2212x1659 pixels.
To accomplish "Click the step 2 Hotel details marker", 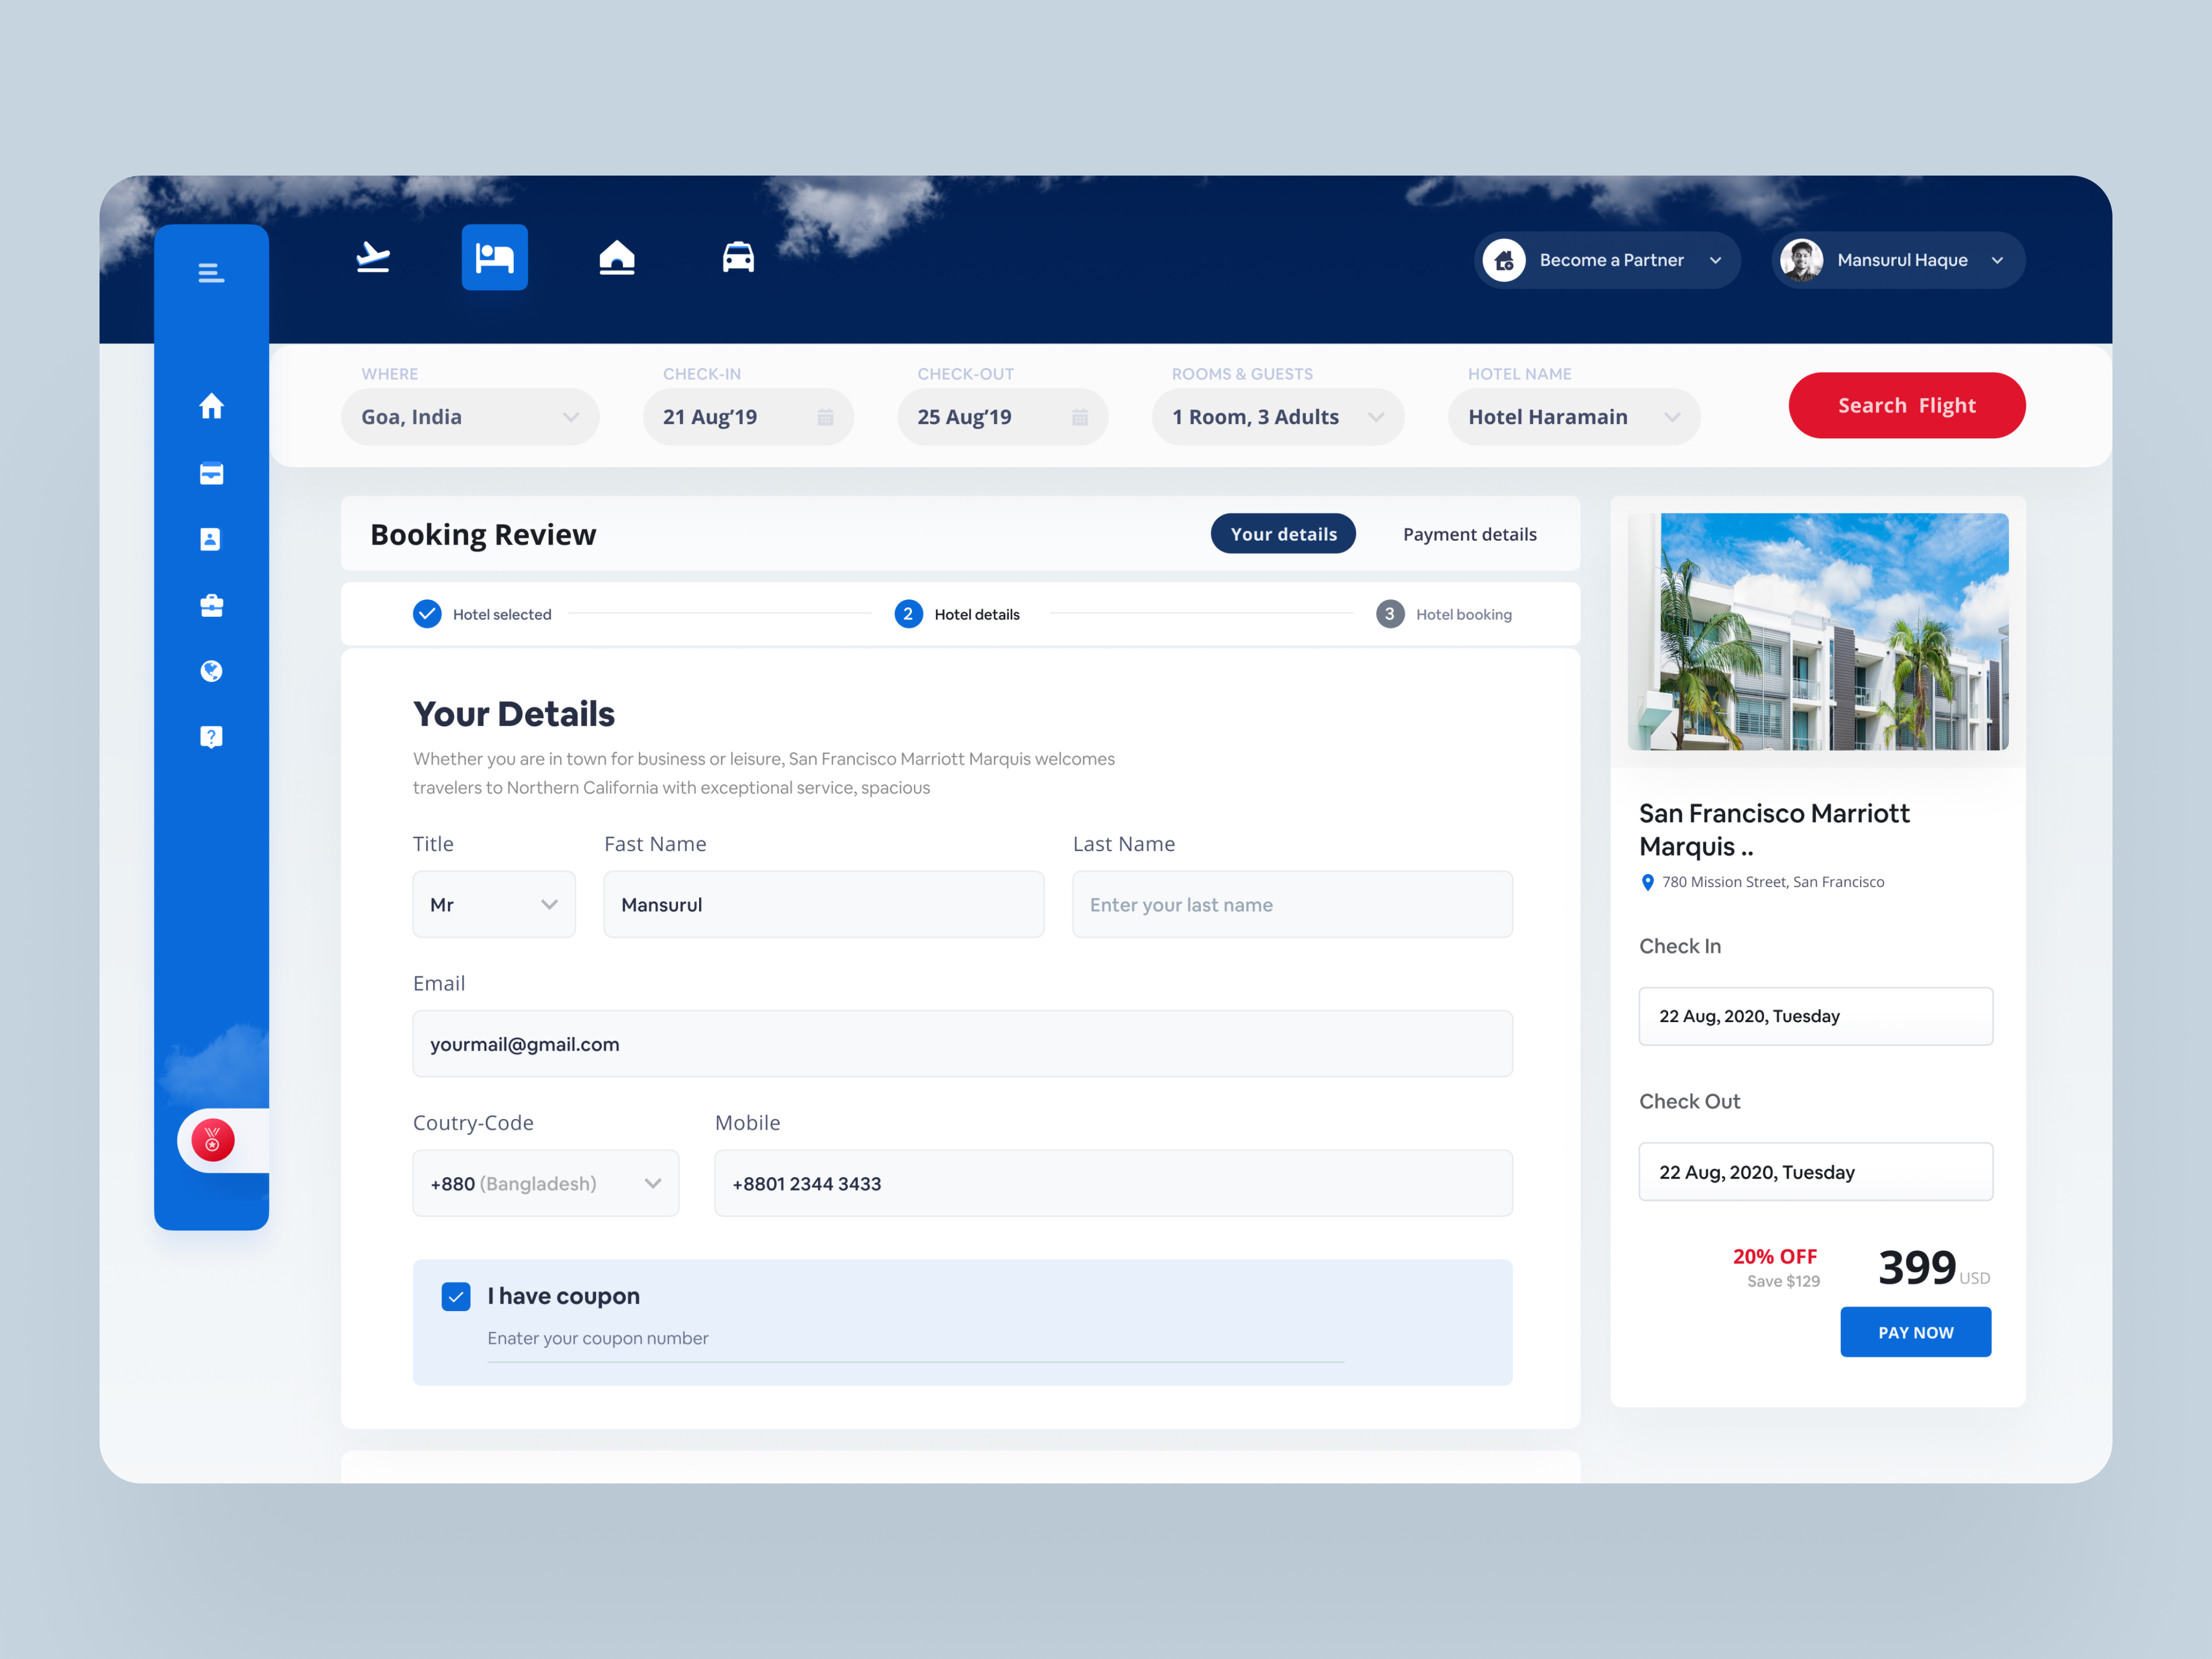I will [x=908, y=614].
